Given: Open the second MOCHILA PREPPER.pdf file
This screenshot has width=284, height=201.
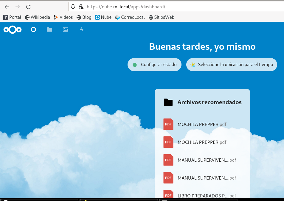Looking at the screenshot, I should (202, 142).
